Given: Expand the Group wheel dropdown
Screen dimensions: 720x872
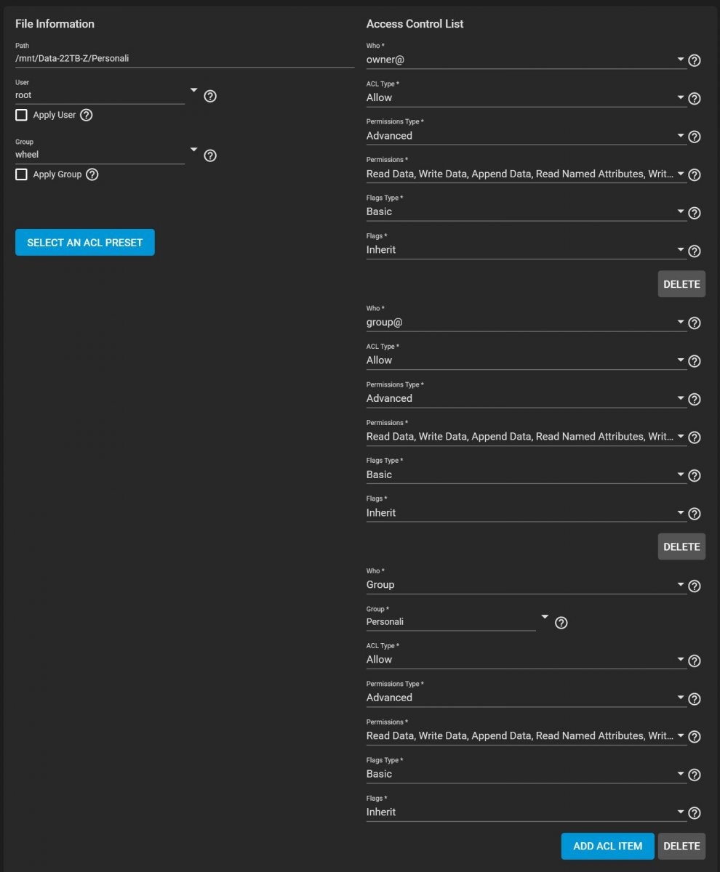Looking at the screenshot, I should tap(107, 154).
